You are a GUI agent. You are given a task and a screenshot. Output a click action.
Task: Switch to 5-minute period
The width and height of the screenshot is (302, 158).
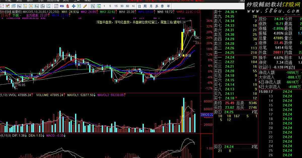pyautogui.click(x=110, y=6)
